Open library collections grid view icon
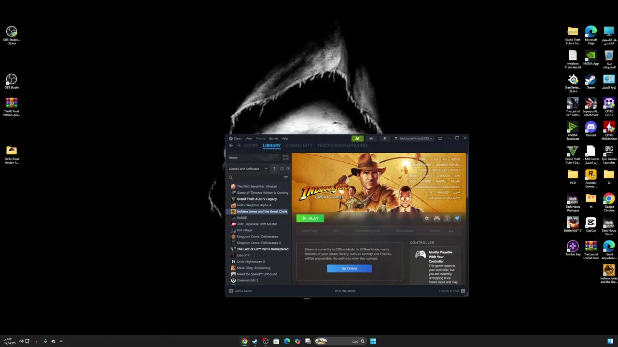Screen dimensions: 618x347 tap(285, 158)
